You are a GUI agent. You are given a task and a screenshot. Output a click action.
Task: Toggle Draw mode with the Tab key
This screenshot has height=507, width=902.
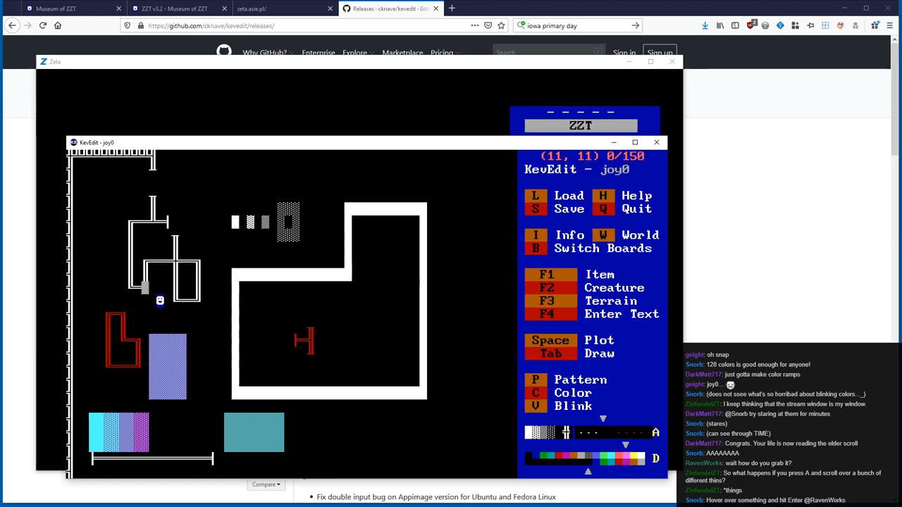pos(550,353)
